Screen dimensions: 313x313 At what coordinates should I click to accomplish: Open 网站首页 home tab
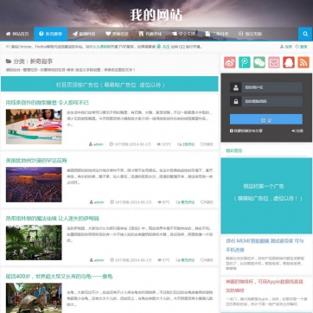coord(17,34)
